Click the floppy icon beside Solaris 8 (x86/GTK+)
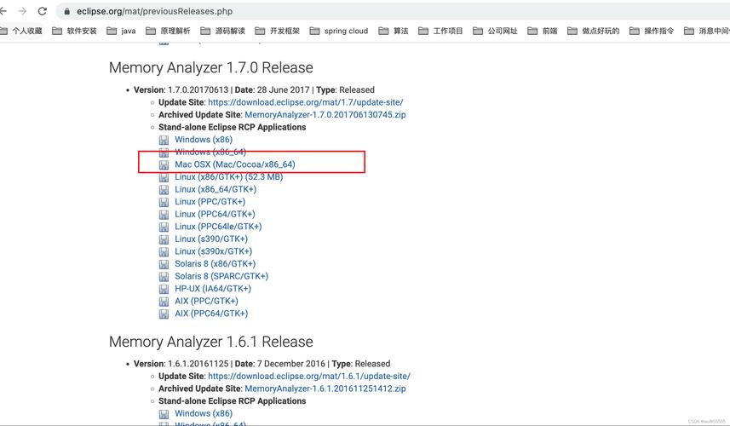 [x=164, y=264]
